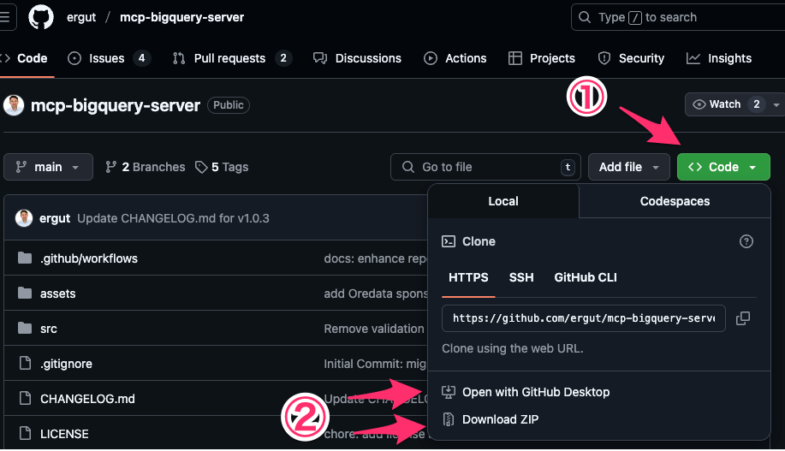Click Open with GitHub Desktop

(536, 392)
